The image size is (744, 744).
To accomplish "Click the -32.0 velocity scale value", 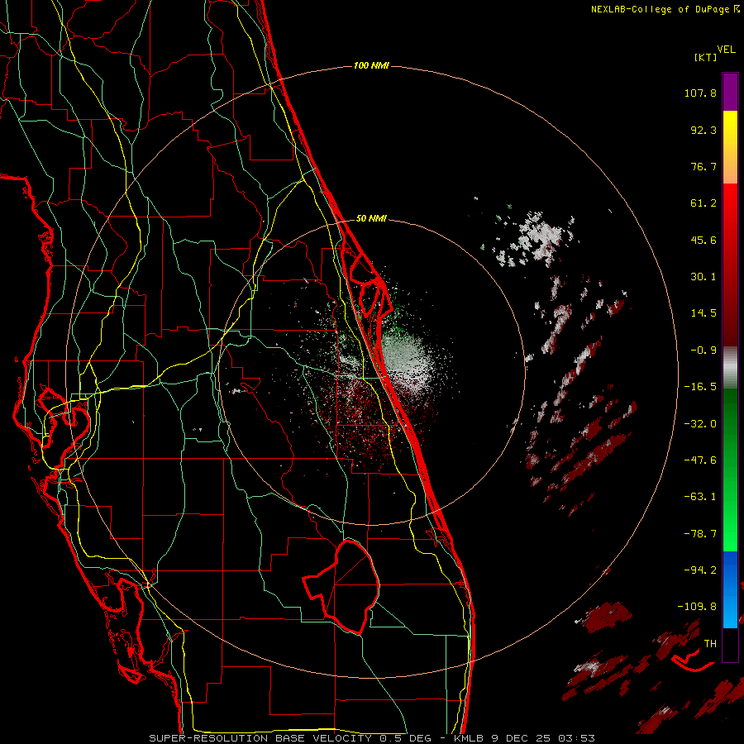I will pos(700,424).
